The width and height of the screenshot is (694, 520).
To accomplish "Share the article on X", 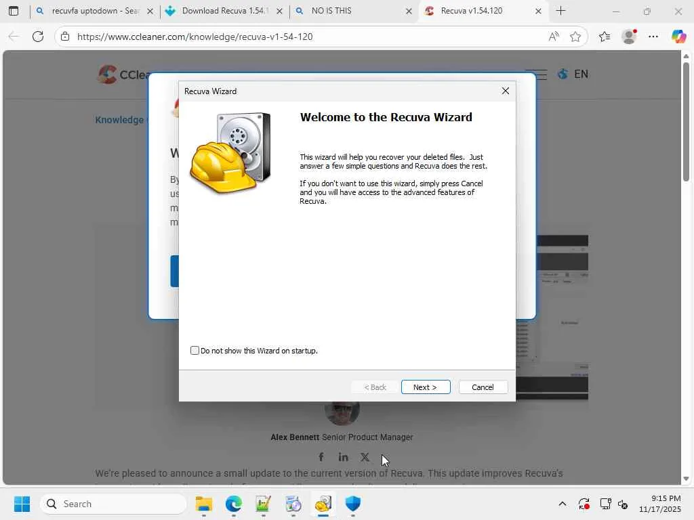I will point(365,457).
